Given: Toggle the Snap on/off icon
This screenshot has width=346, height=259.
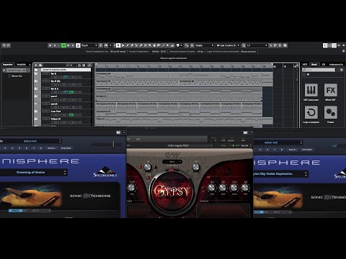Looking at the screenshot, I should pos(187,45).
